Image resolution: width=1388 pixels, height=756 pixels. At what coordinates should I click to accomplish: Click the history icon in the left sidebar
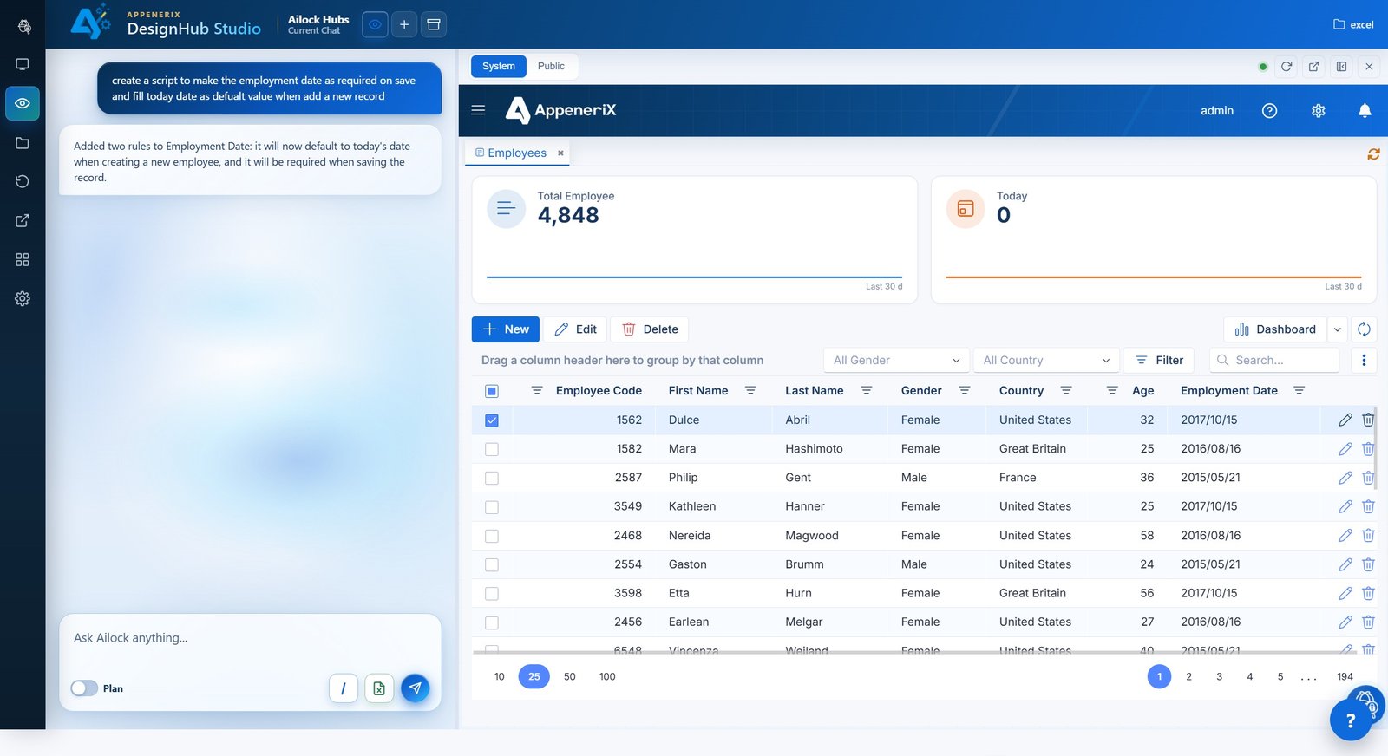(23, 181)
